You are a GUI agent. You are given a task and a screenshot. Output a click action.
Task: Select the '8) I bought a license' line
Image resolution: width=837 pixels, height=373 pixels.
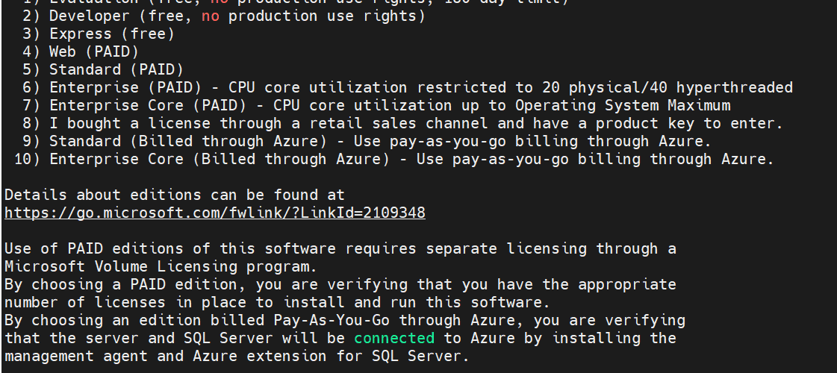(x=403, y=123)
